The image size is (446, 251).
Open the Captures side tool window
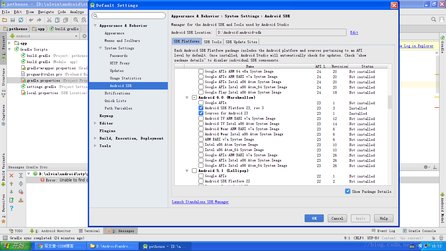pyautogui.click(x=3, y=115)
